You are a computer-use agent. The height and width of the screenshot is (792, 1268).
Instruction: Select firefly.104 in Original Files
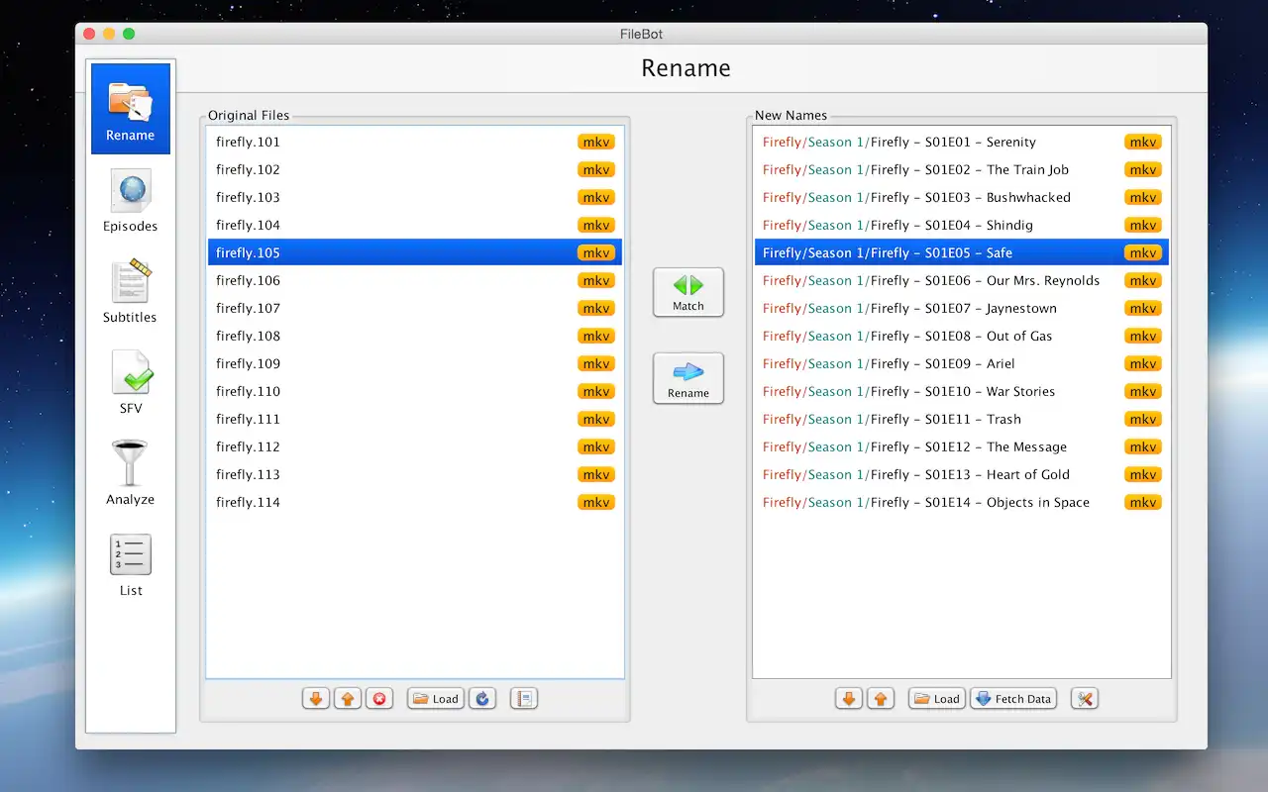coord(415,225)
